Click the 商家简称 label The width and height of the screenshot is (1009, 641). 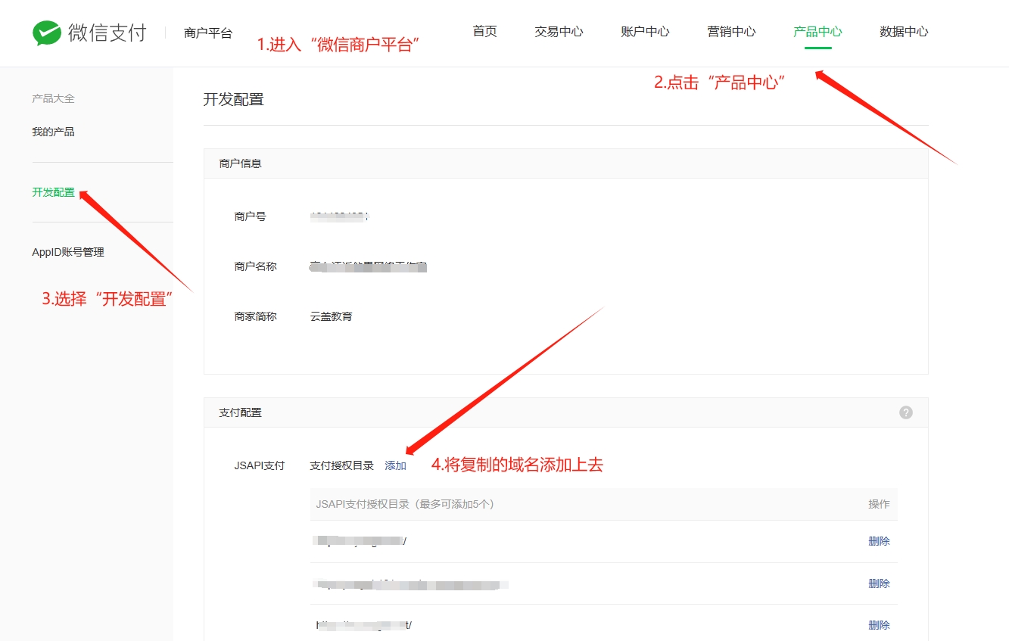point(256,316)
